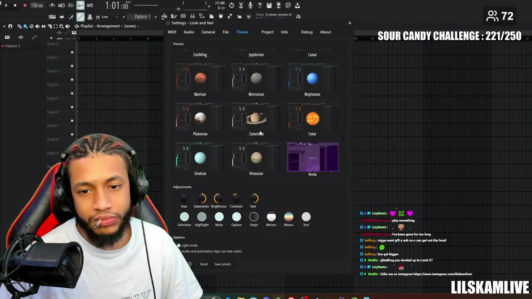Toggle wait for input before recording
The image size is (532, 299).
pyautogui.click(x=62, y=5)
